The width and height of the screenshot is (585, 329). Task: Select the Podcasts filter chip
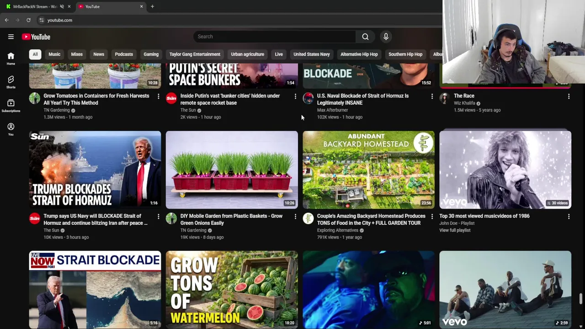pyautogui.click(x=124, y=54)
